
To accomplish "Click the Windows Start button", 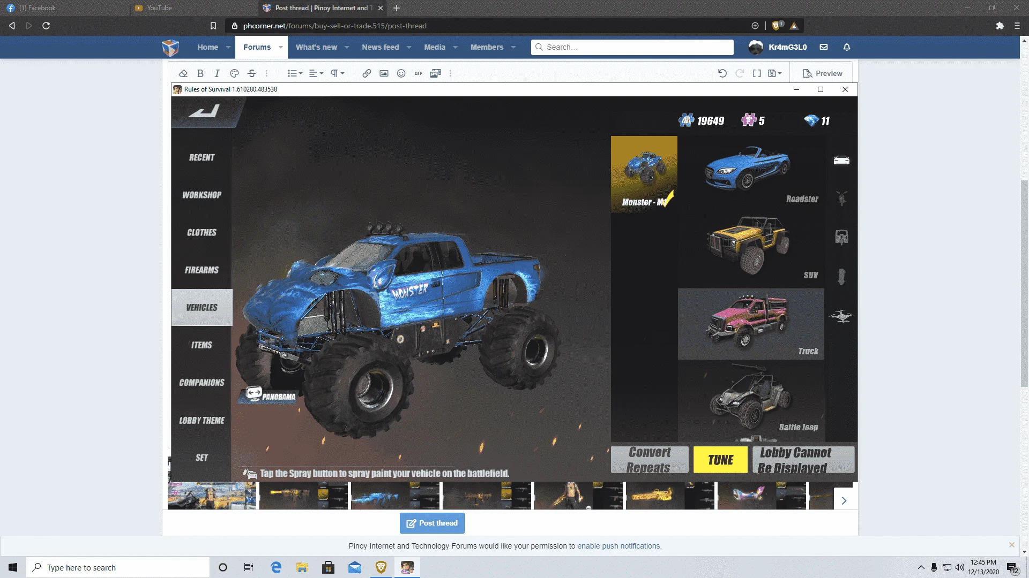I will pyautogui.click(x=13, y=567).
